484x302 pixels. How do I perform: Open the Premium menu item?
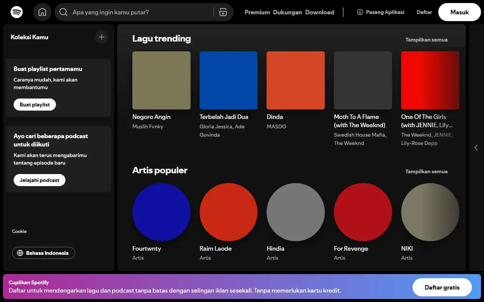[257, 12]
